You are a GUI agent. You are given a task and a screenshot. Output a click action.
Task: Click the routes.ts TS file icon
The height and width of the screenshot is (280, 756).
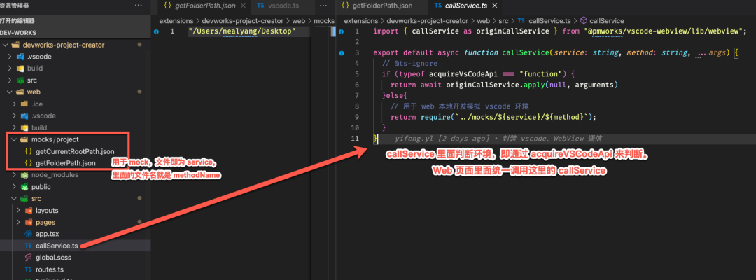[28, 269]
